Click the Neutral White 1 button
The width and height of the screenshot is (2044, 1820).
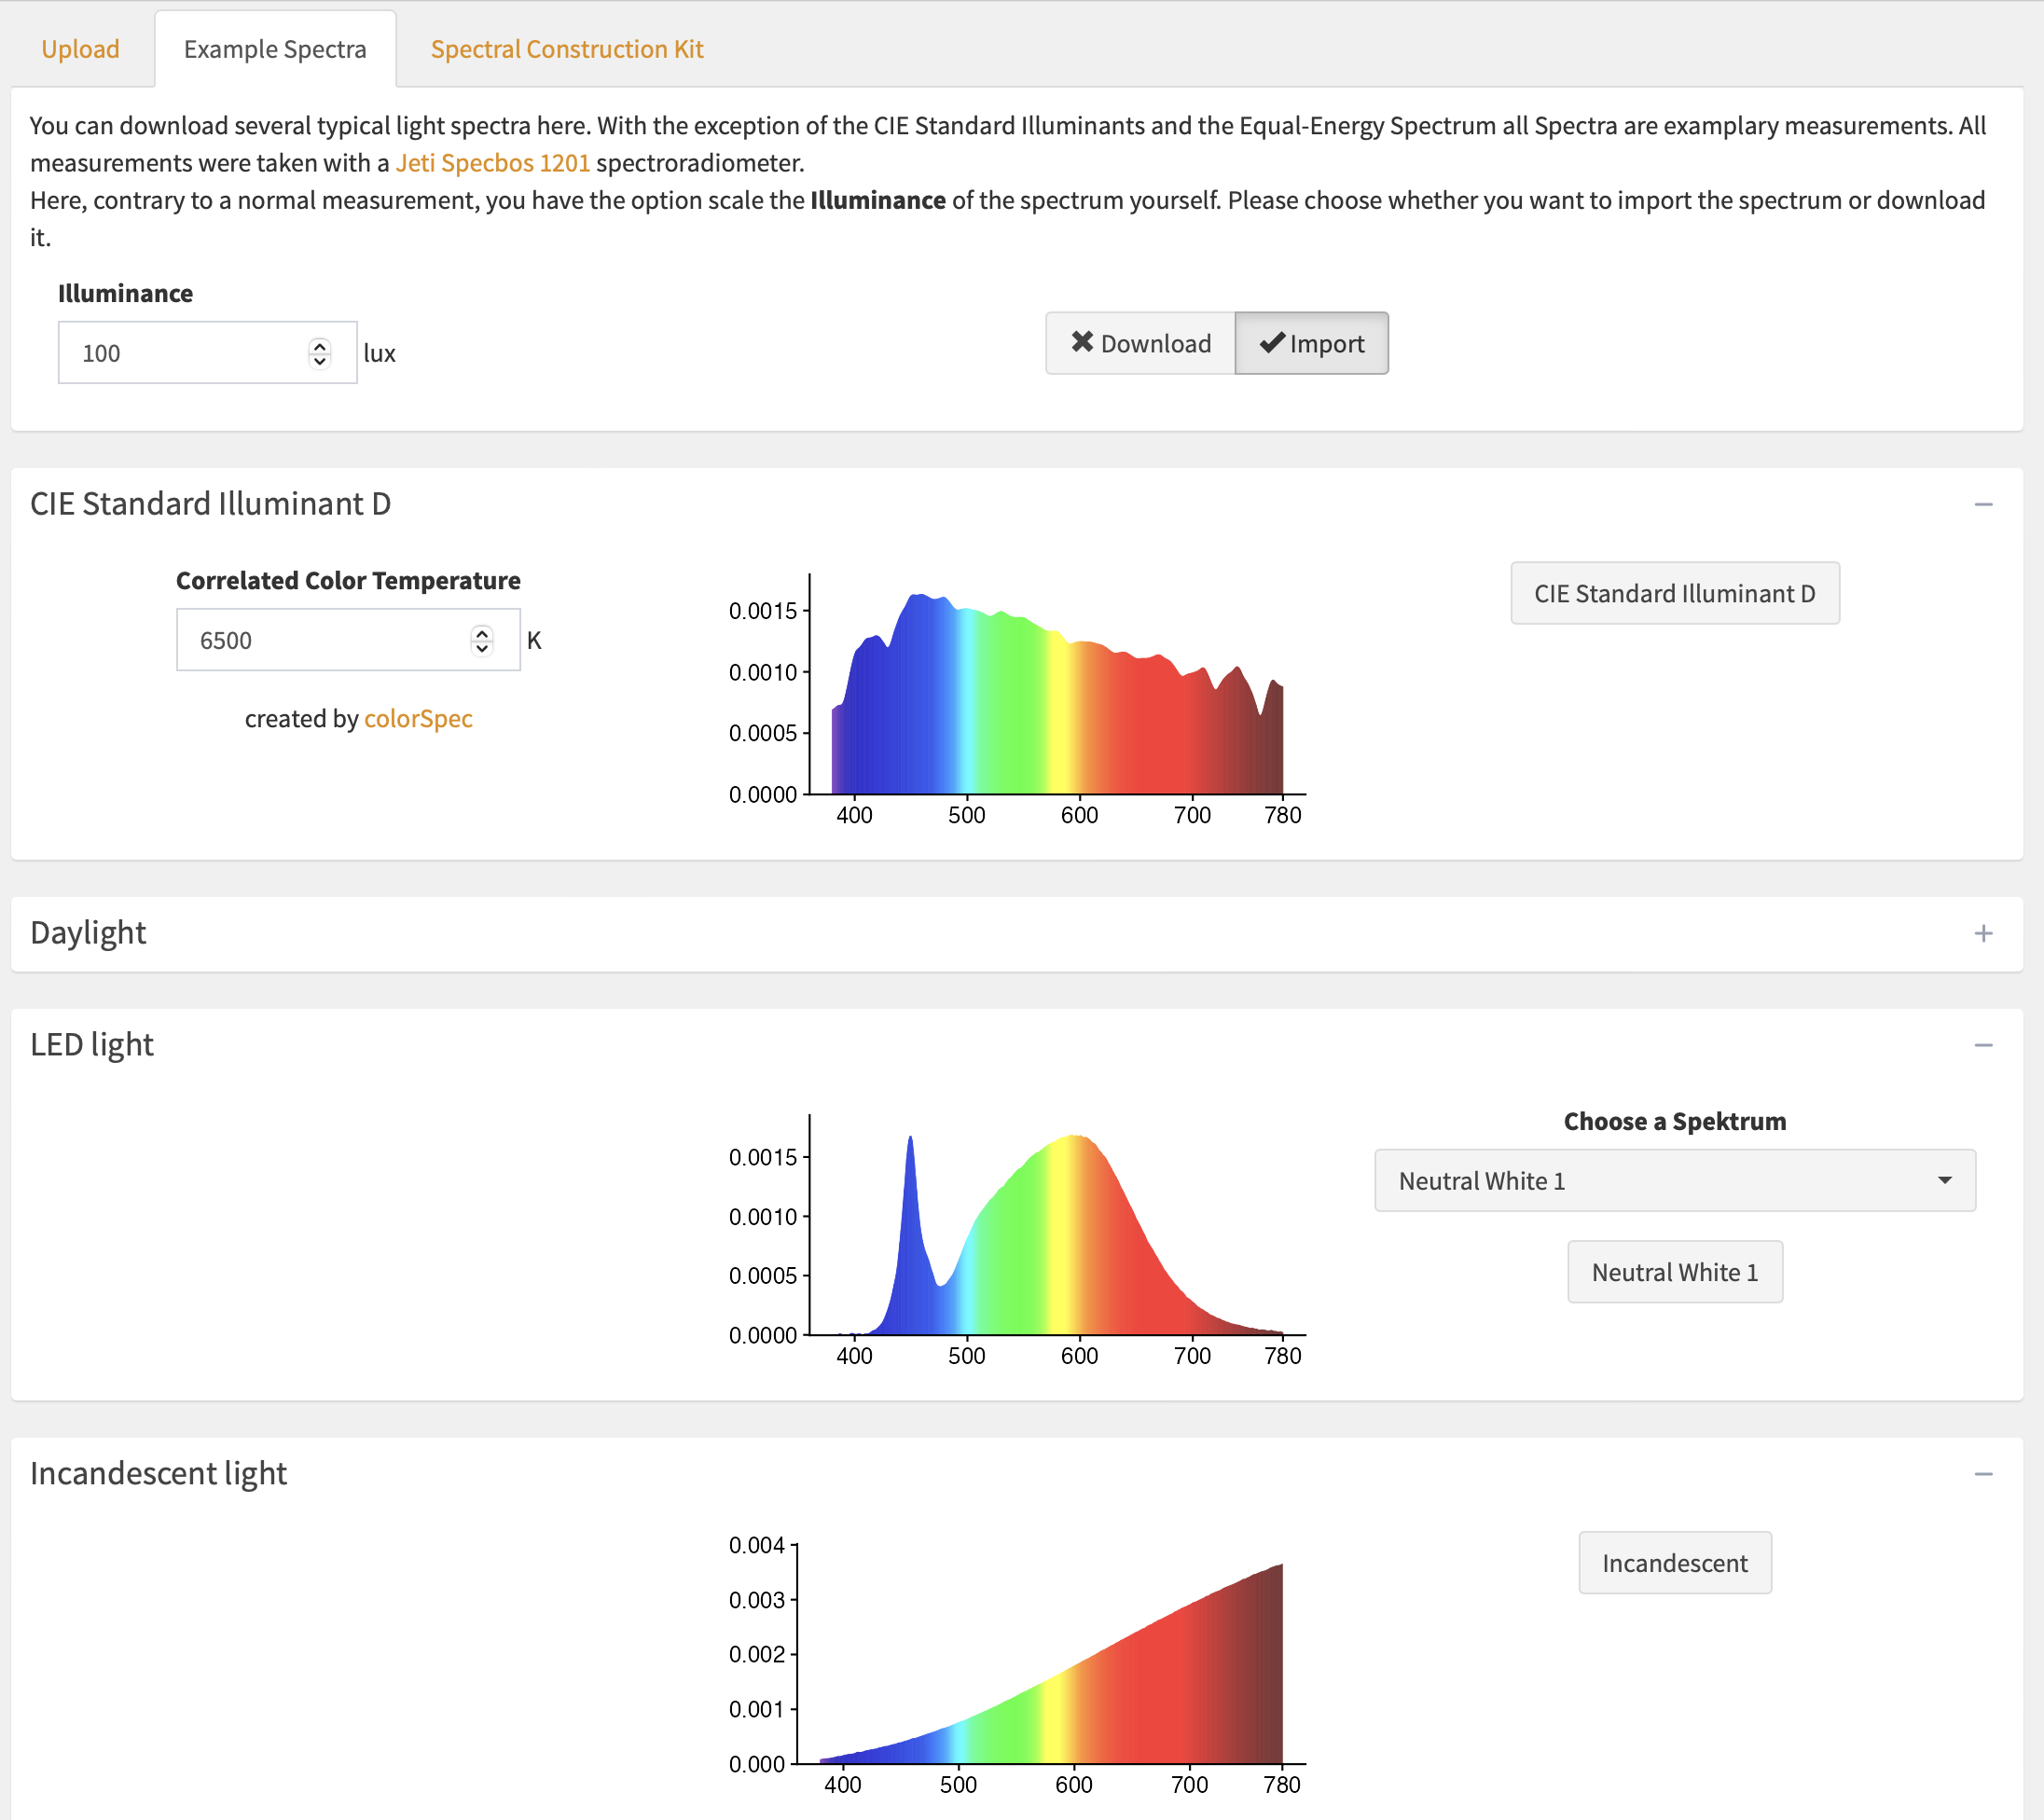coord(1674,1271)
